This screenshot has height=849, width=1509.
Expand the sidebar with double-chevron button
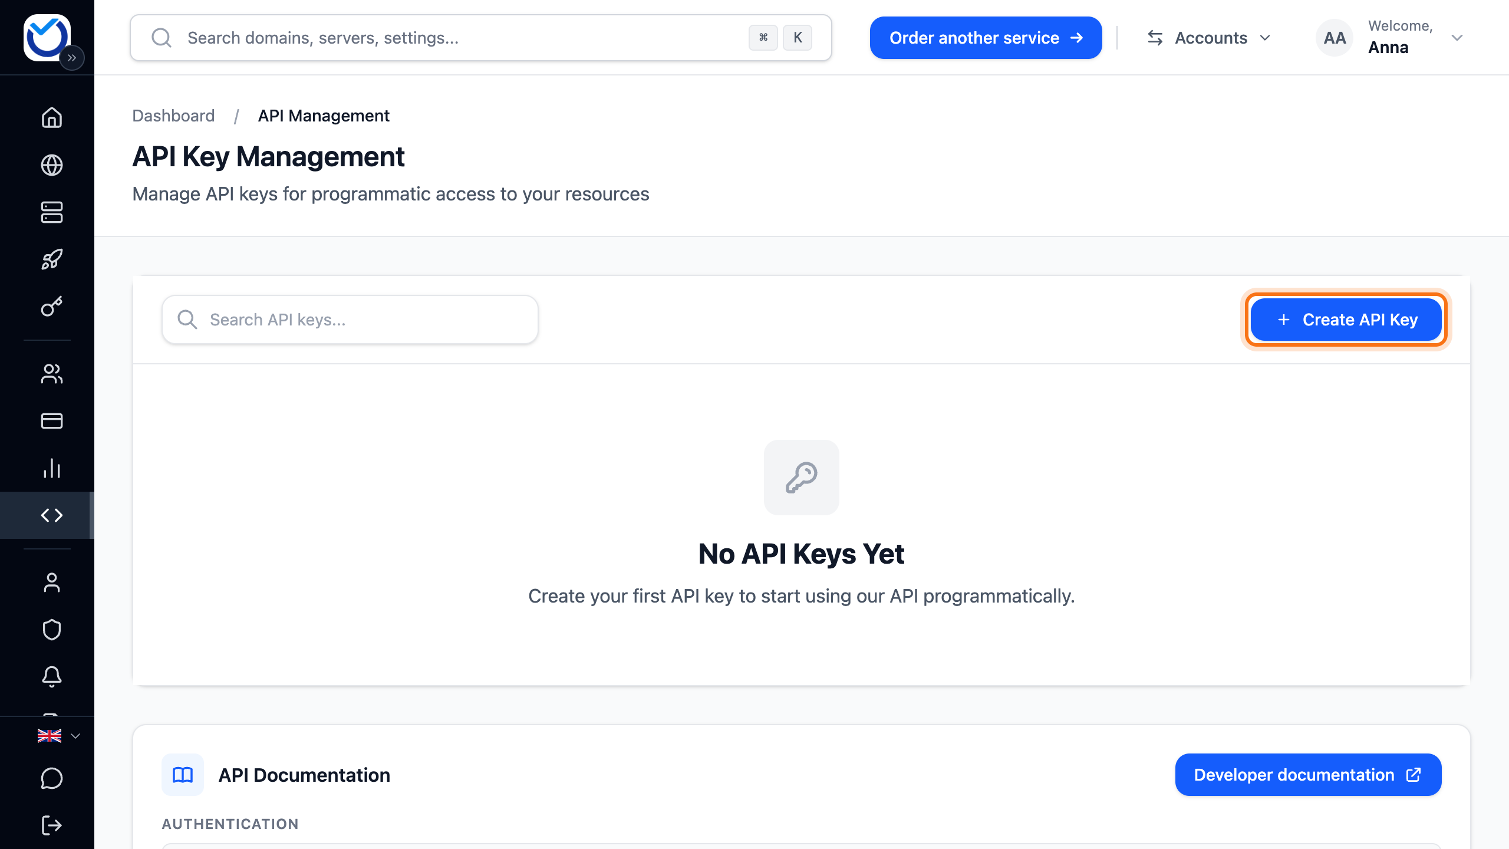click(x=72, y=58)
